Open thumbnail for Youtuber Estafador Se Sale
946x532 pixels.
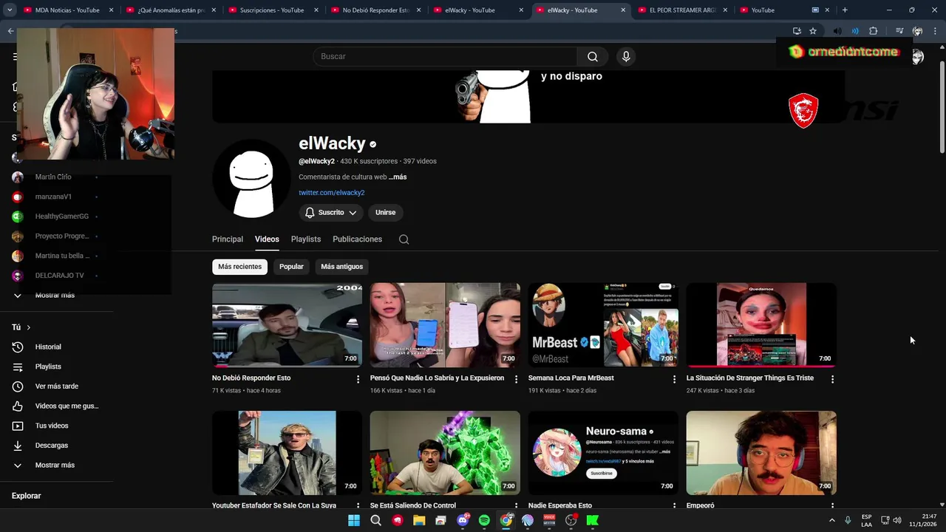tap(287, 453)
